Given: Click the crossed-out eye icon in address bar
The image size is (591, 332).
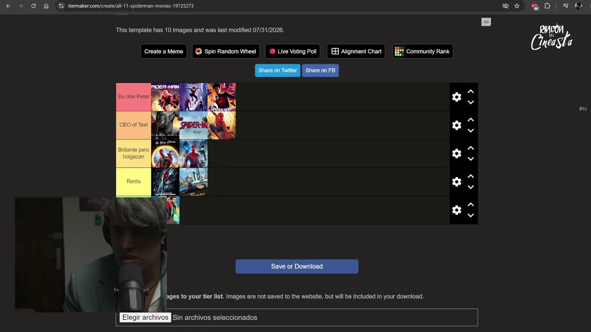Looking at the screenshot, I should [506, 6].
